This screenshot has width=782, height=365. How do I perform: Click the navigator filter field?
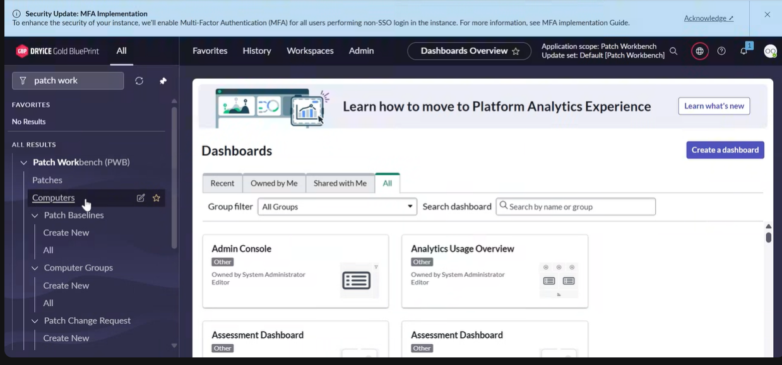point(68,81)
